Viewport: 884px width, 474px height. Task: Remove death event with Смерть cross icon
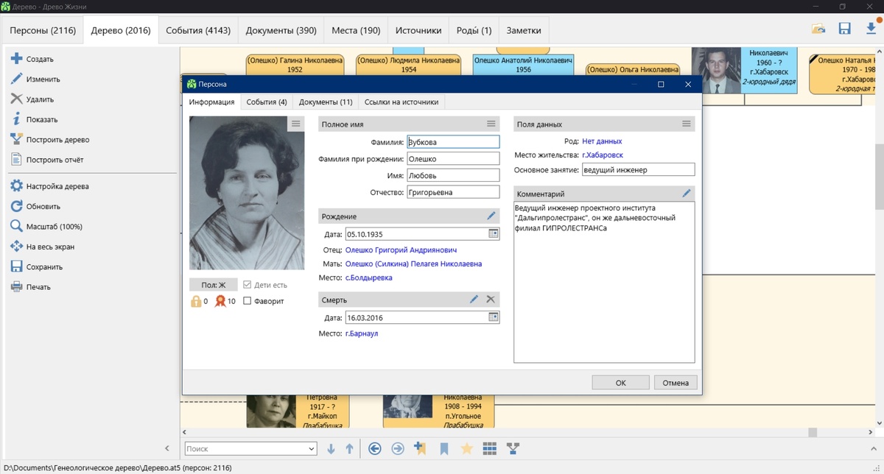(x=491, y=300)
